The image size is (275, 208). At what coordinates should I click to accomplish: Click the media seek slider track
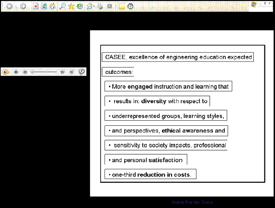44,72
